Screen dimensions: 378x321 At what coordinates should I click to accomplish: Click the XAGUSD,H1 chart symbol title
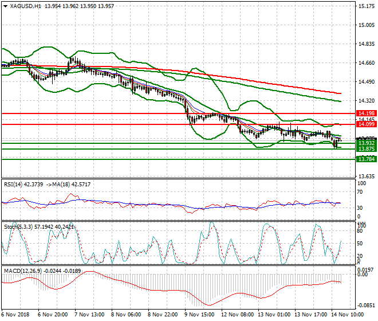[x=22, y=5]
